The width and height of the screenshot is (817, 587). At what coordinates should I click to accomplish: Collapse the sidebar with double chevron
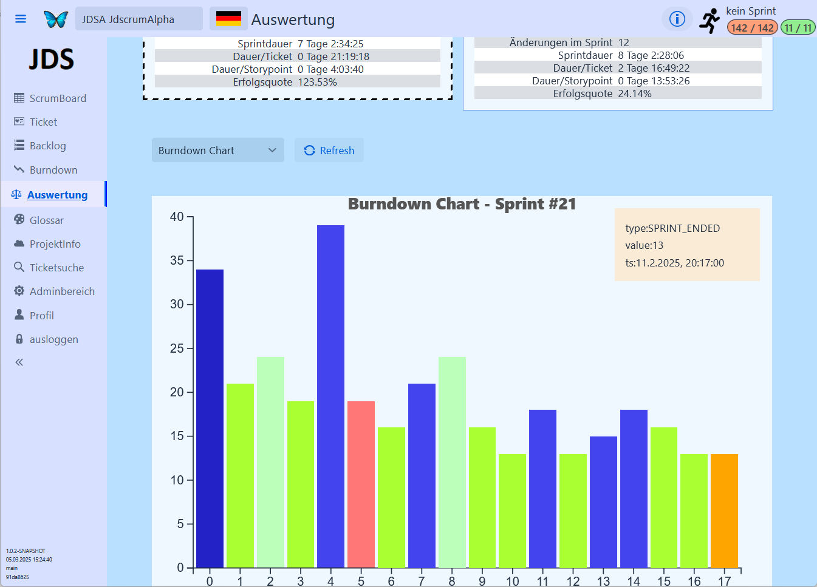coord(19,362)
